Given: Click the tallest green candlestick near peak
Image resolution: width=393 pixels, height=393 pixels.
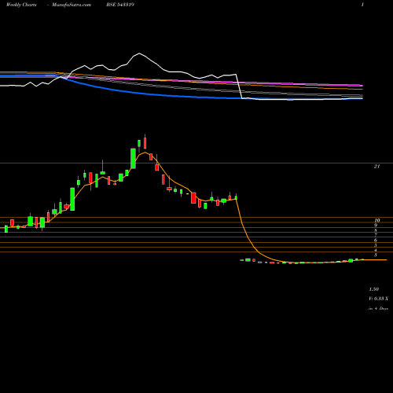Looking at the screenshot, I should coord(133,158).
